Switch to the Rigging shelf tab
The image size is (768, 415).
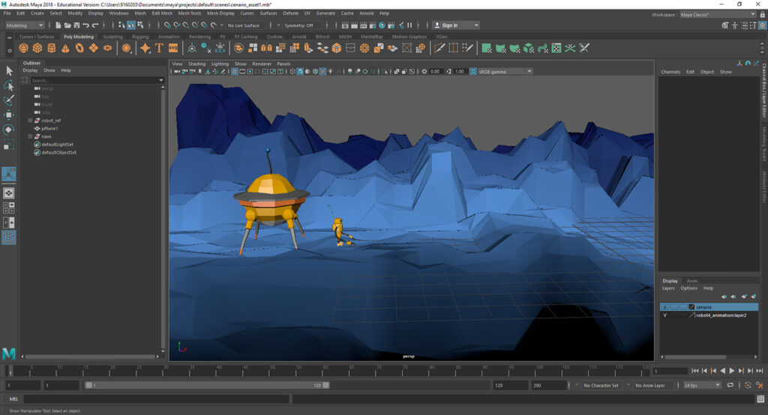(x=140, y=36)
